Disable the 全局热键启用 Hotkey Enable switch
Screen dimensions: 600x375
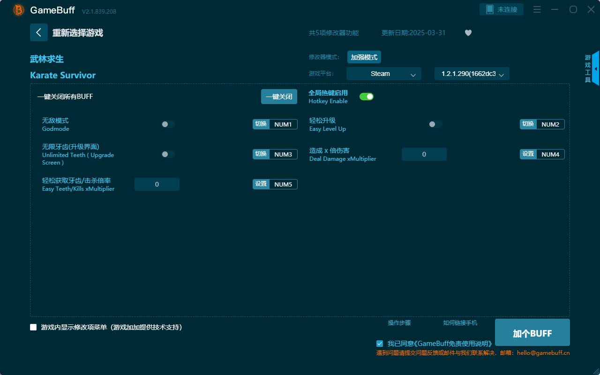point(366,96)
